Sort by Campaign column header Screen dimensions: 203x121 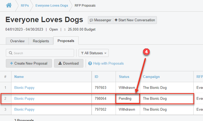click(151, 77)
